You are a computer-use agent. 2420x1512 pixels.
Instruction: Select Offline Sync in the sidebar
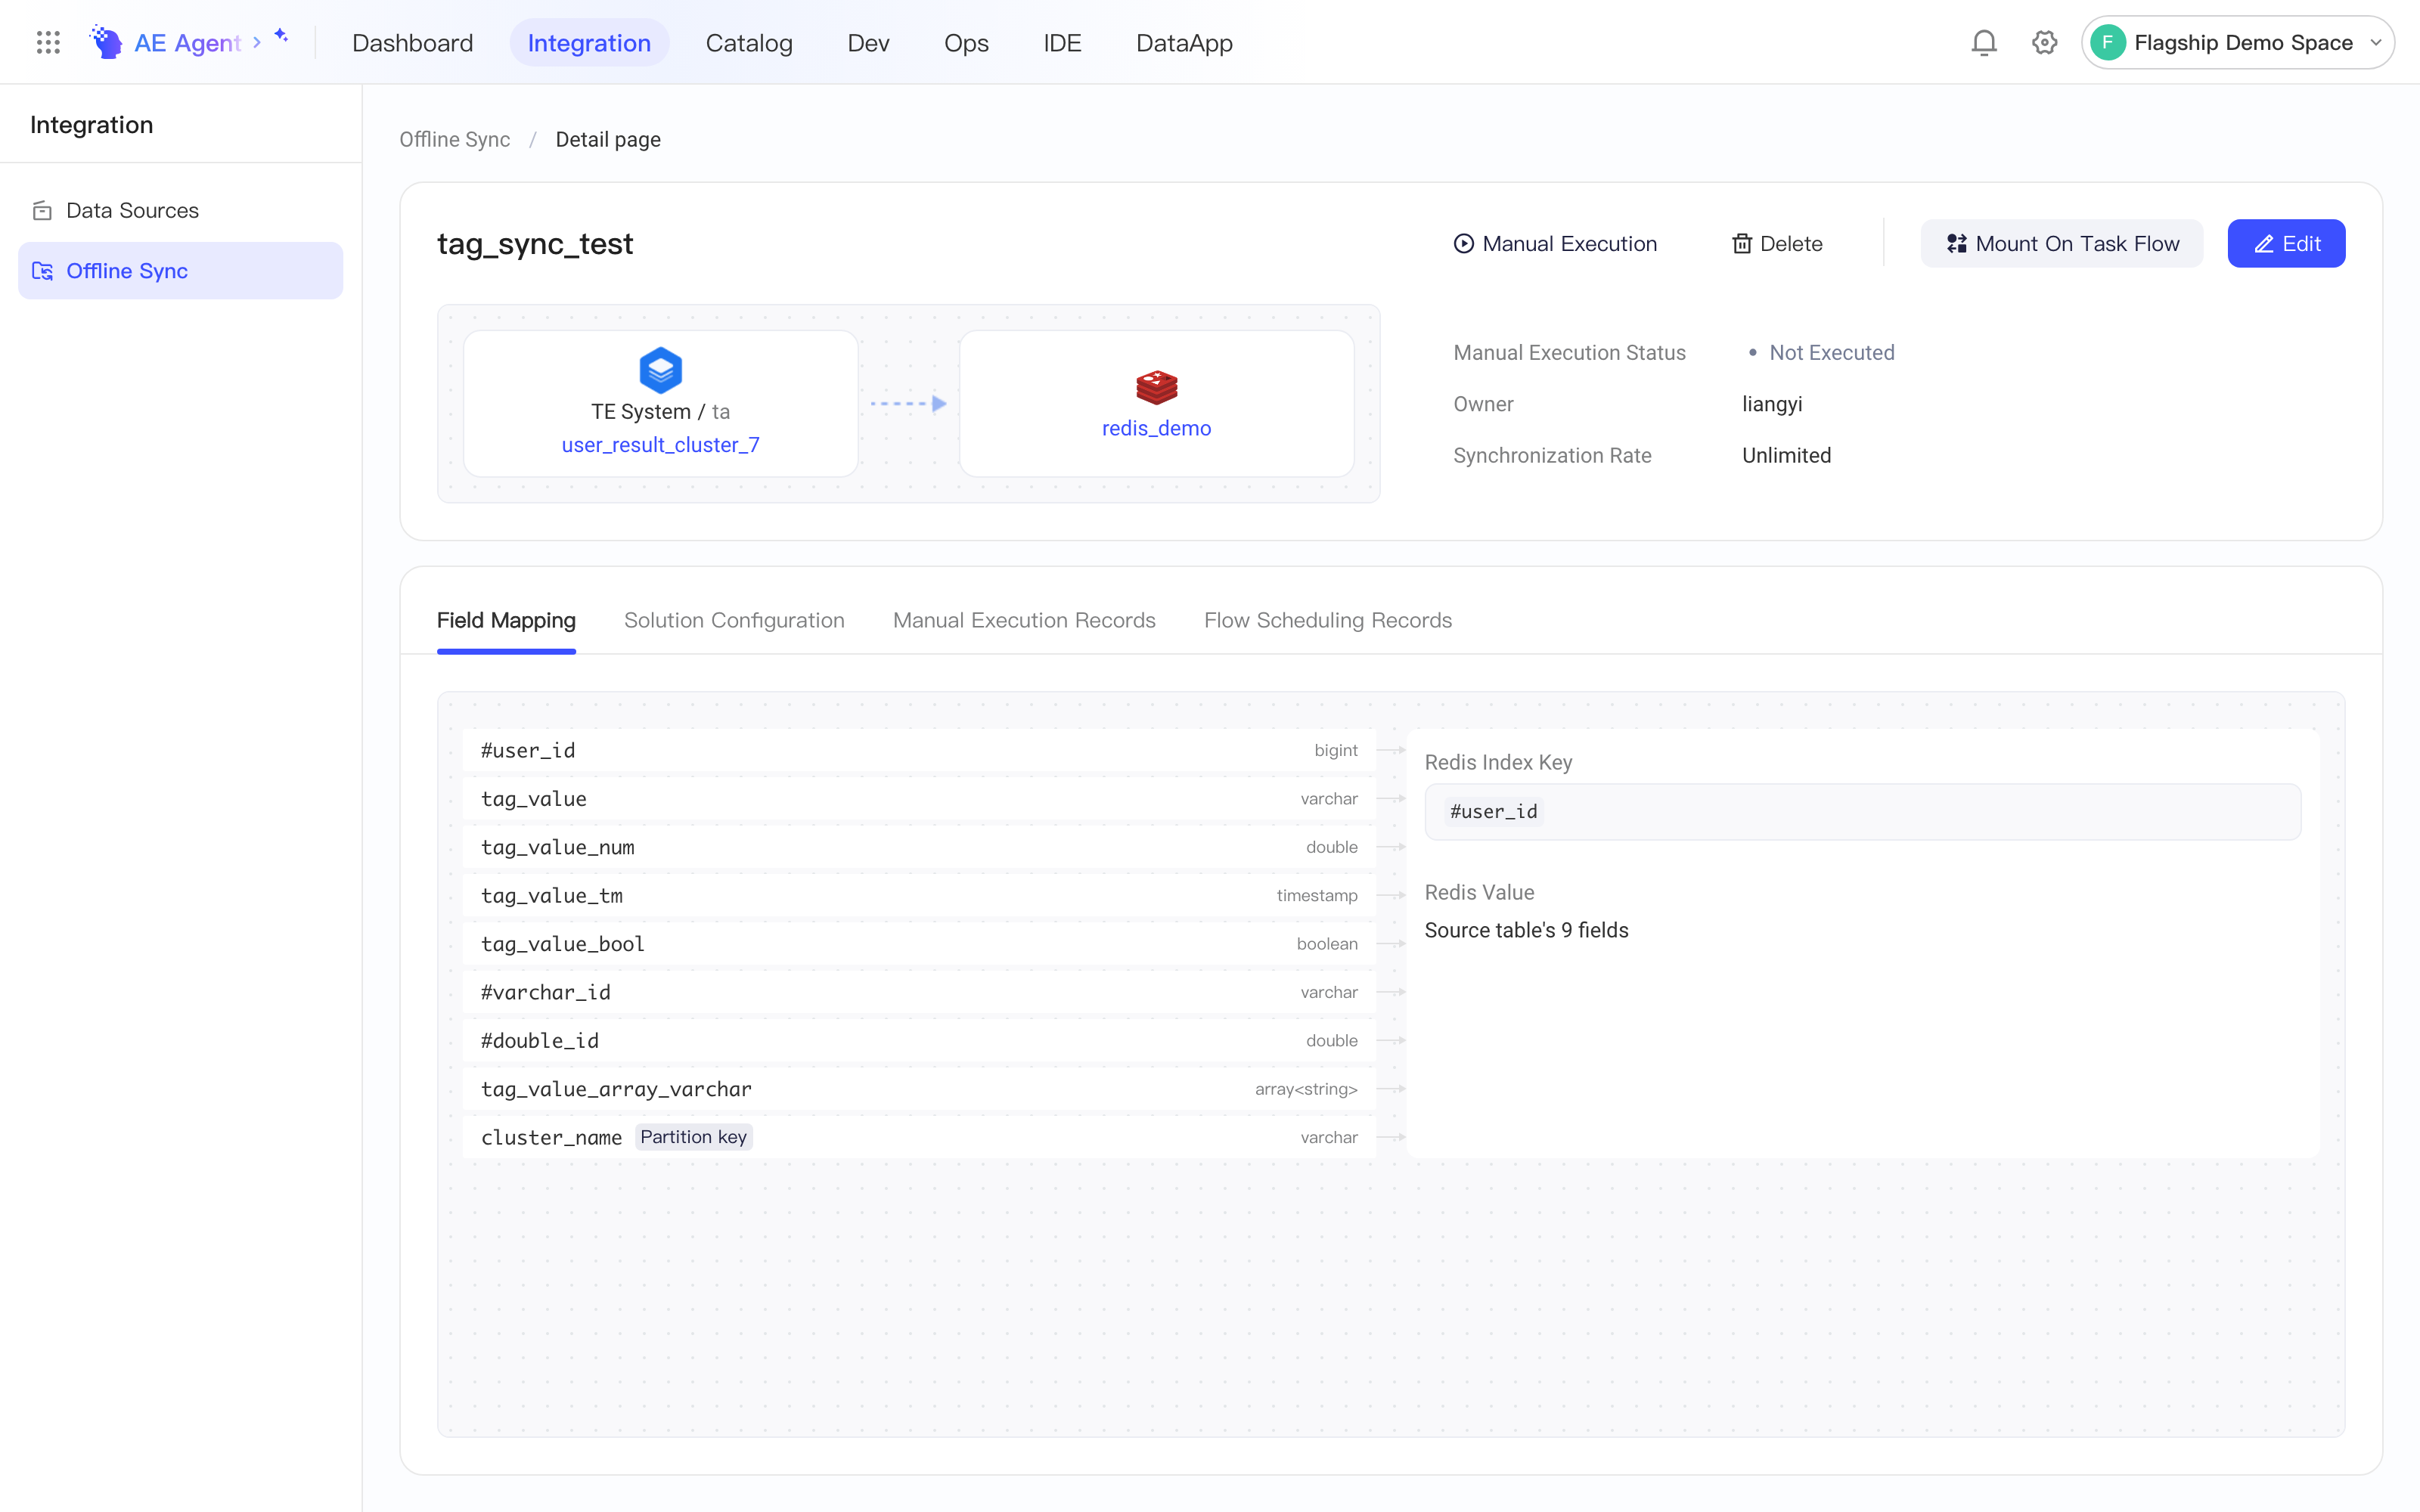click(x=180, y=271)
